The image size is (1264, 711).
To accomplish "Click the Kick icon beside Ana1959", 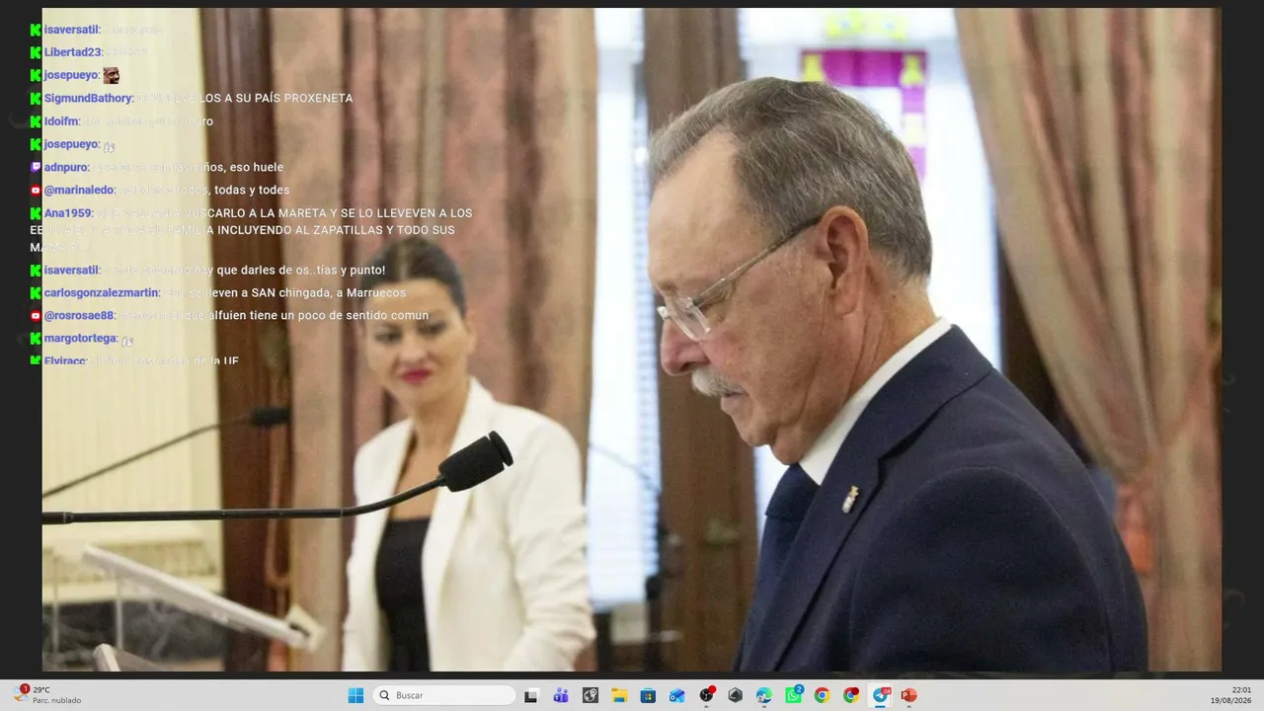I will pos(36,212).
